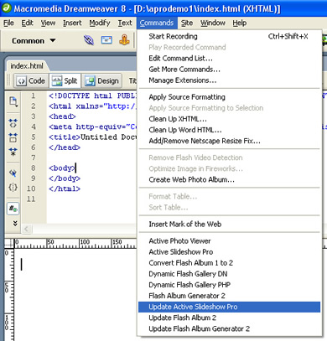Image resolution: width=327 pixels, height=341 pixels.
Task: Open the Help menu
Action: (240, 23)
